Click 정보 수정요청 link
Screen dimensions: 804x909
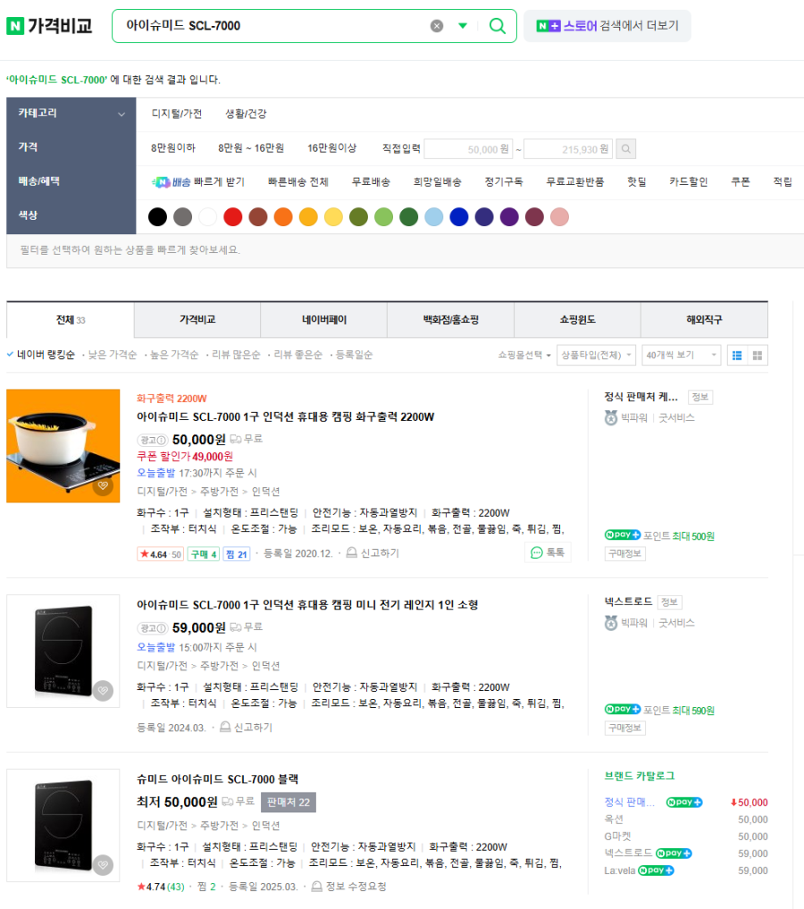pyautogui.click(x=349, y=887)
